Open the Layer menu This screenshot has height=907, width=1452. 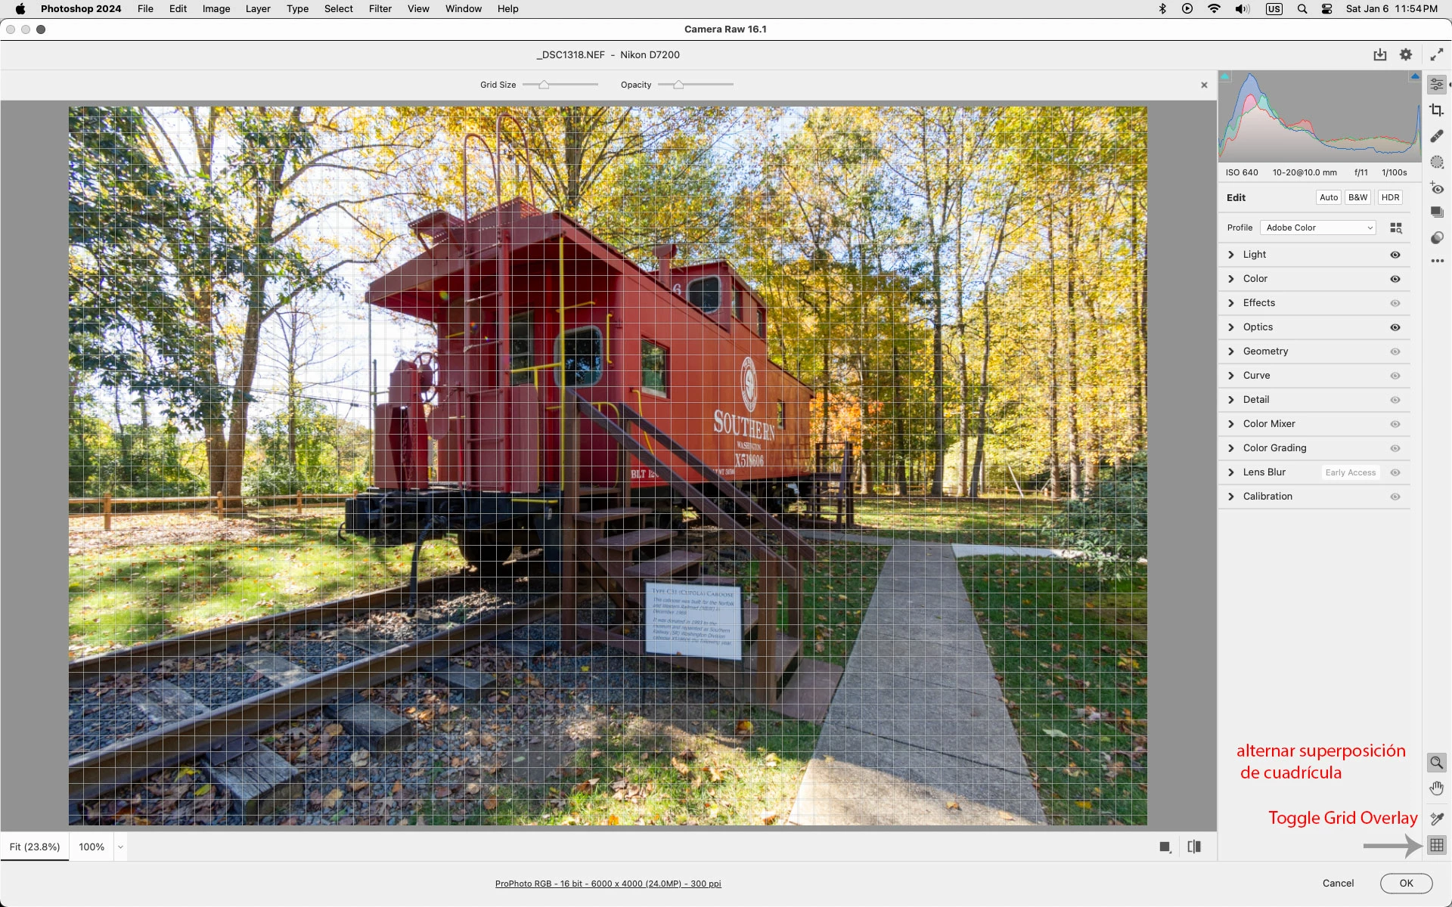pyautogui.click(x=257, y=9)
